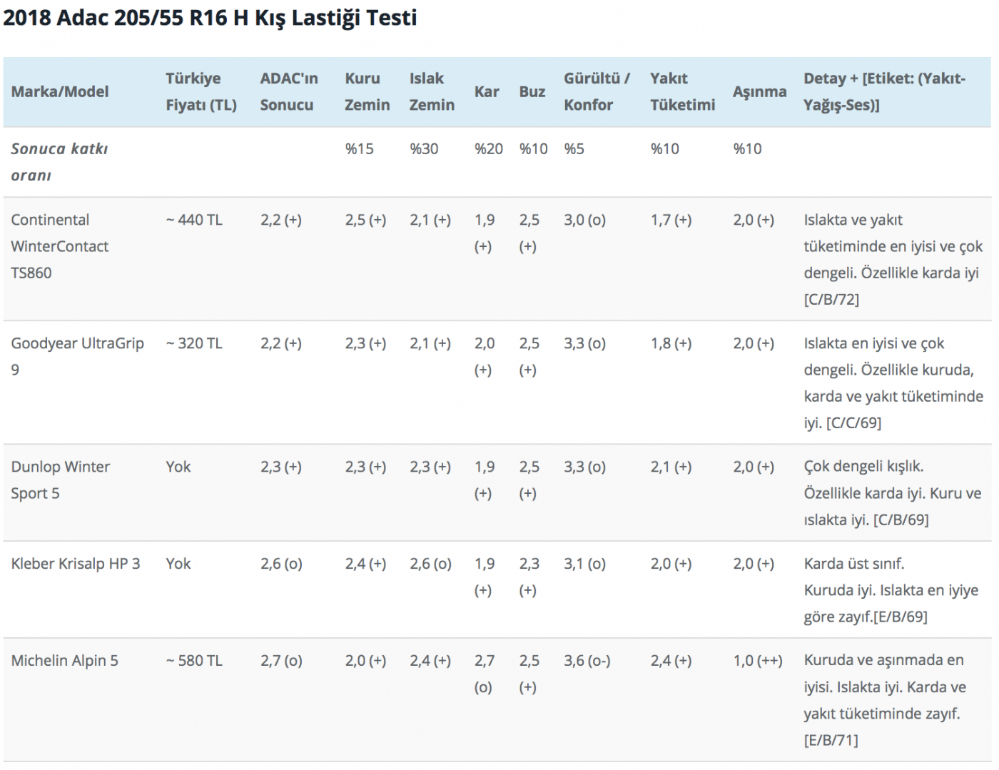Click Dunlop's '2,3 (+)' ADAC result

click(281, 467)
